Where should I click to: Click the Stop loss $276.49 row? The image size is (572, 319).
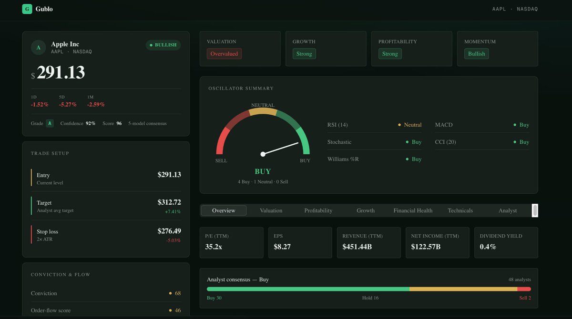[x=106, y=235]
